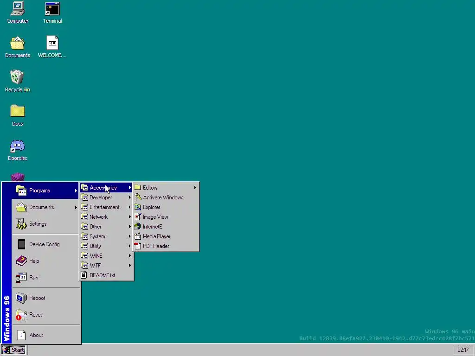This screenshot has width=475, height=356.
Task: Click the README.txt document icon
Action: (84, 275)
